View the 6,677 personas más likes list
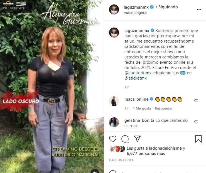 click(146, 154)
